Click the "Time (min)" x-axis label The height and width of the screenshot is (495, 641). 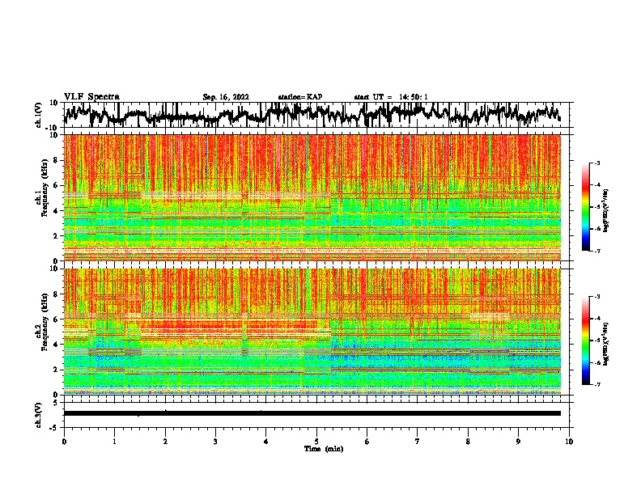tap(324, 449)
